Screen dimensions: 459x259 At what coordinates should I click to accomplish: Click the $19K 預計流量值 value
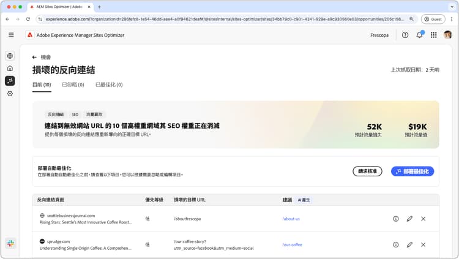(418, 127)
